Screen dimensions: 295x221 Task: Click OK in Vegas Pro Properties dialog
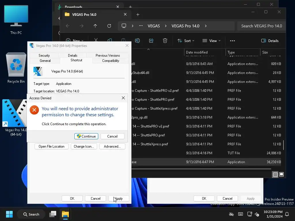point(72,199)
